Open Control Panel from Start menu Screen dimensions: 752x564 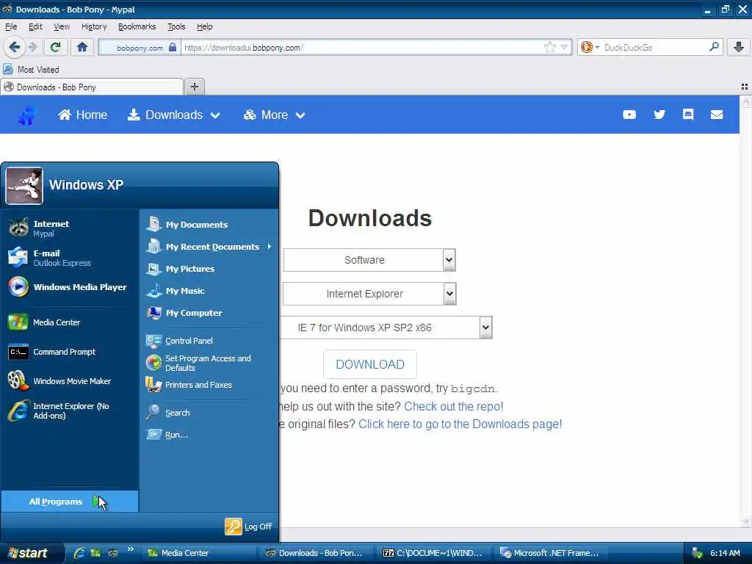coord(209,341)
